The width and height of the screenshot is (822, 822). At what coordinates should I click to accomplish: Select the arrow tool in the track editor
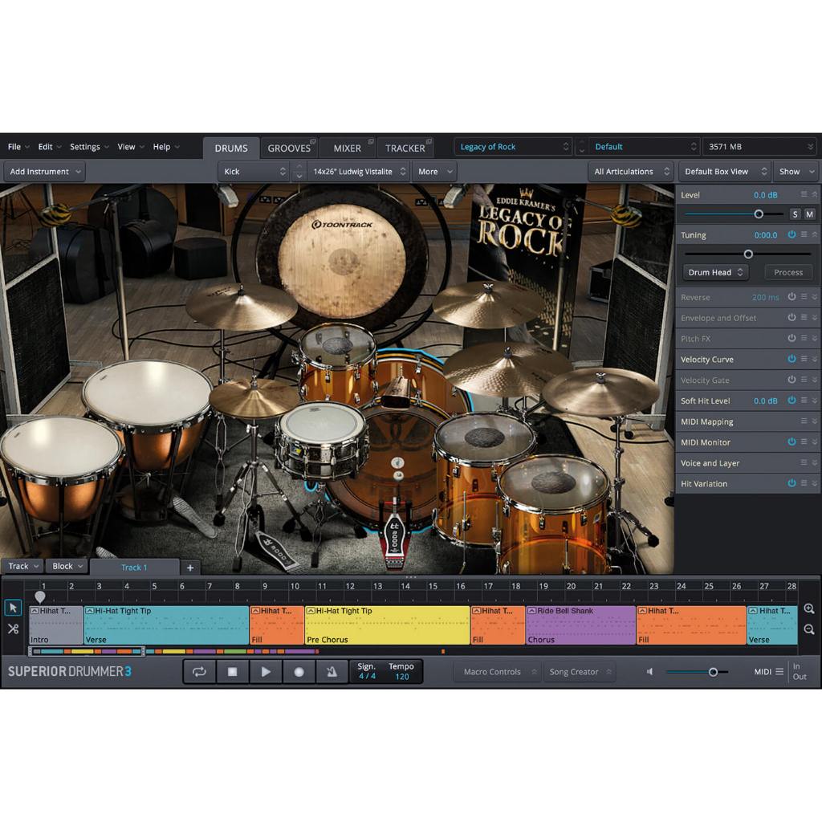12,608
